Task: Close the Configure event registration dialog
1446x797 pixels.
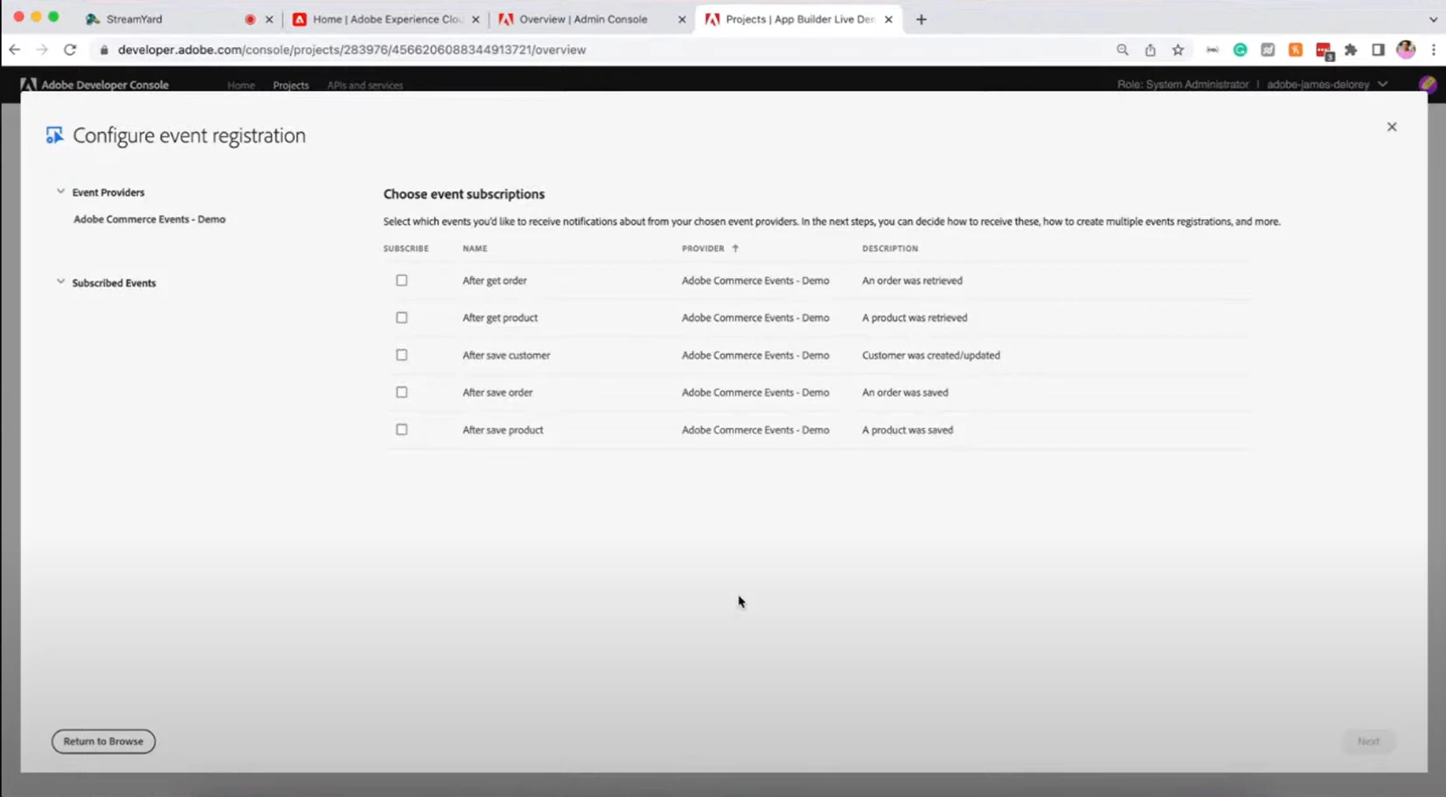Action: tap(1392, 127)
